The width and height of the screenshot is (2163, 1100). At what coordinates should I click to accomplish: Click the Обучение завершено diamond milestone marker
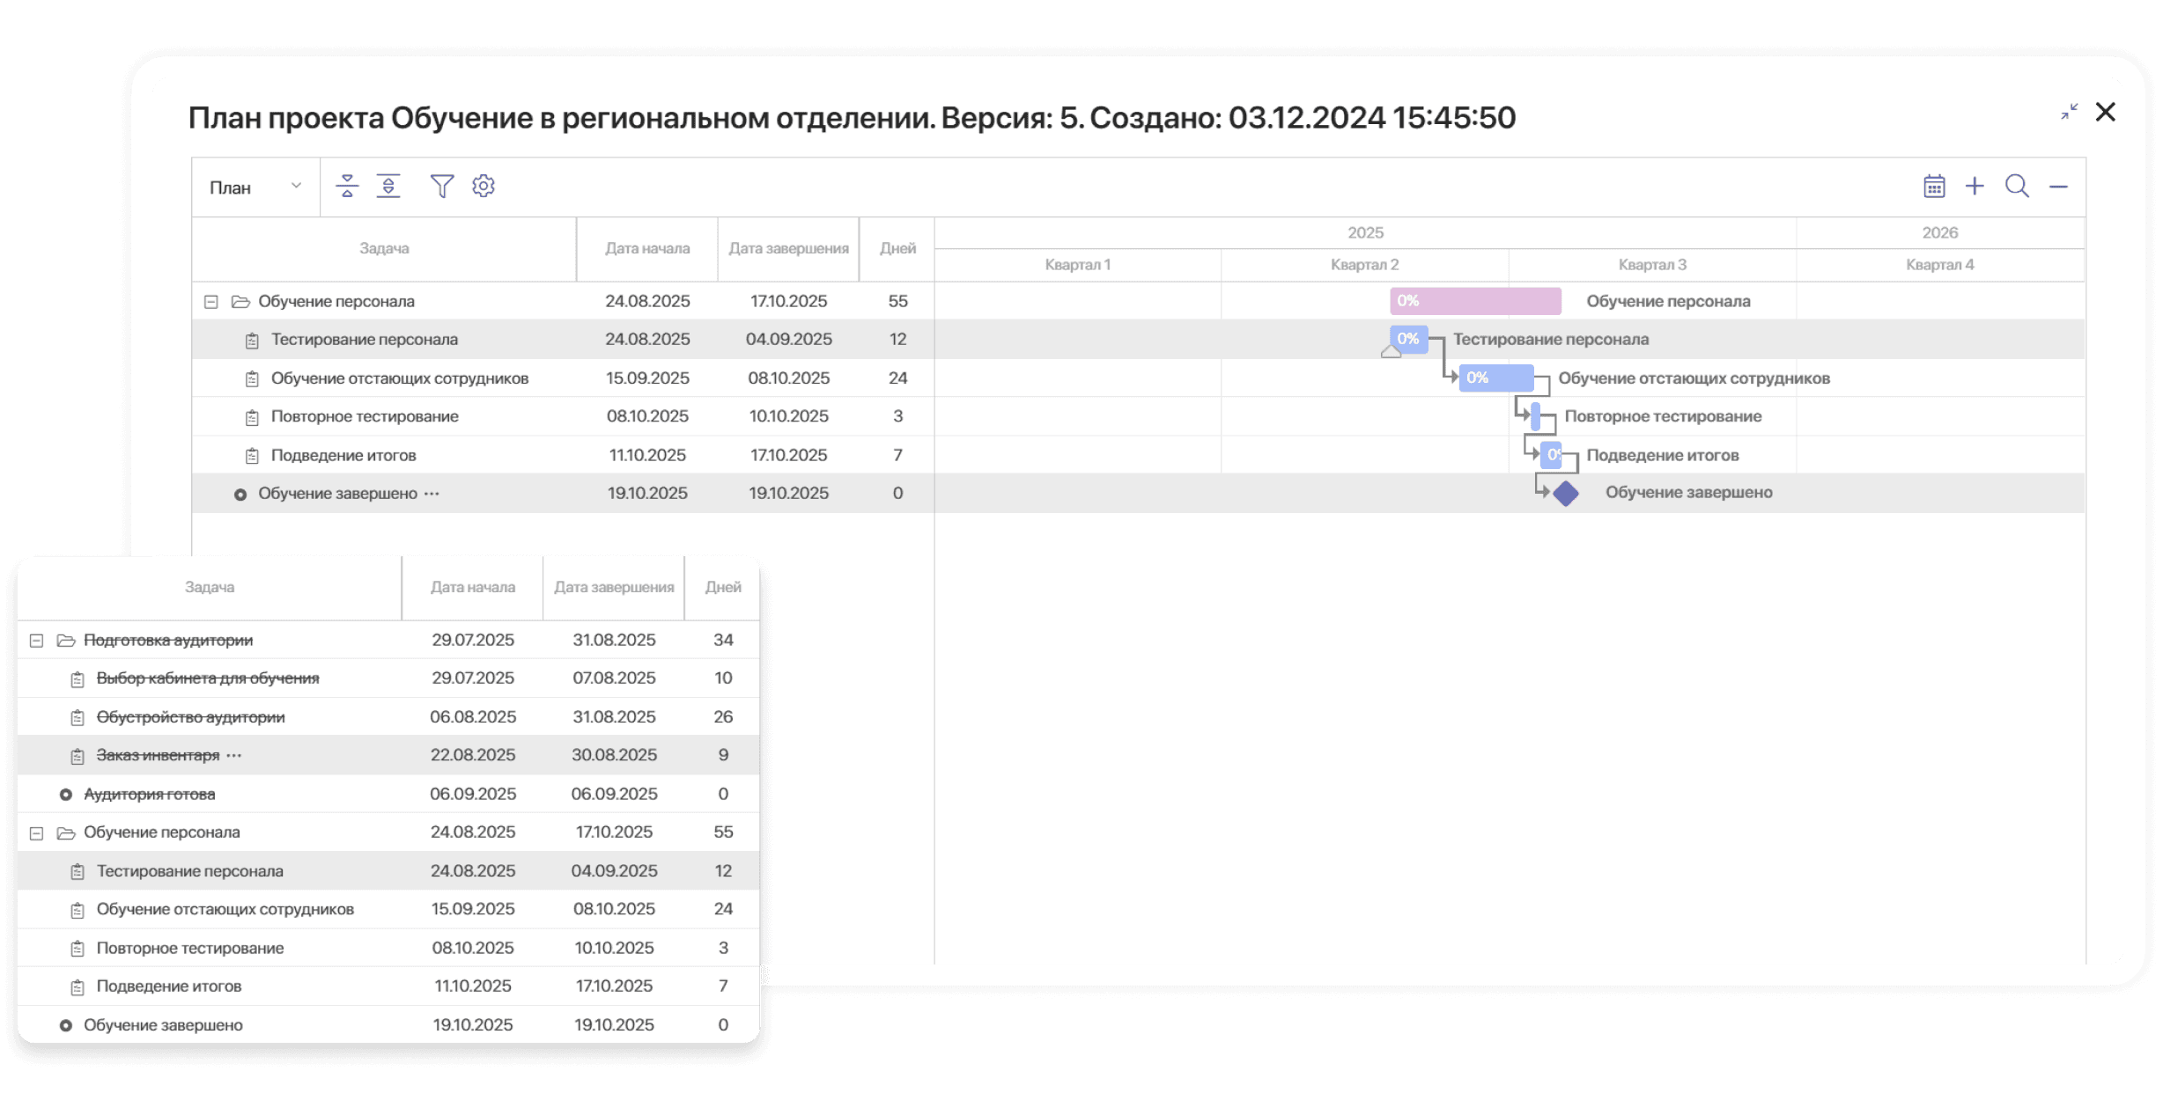pos(1566,494)
